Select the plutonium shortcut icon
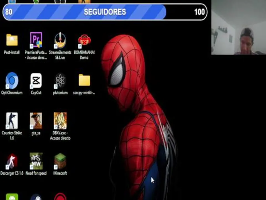Viewport: 266px width, 200px height. click(x=60, y=81)
